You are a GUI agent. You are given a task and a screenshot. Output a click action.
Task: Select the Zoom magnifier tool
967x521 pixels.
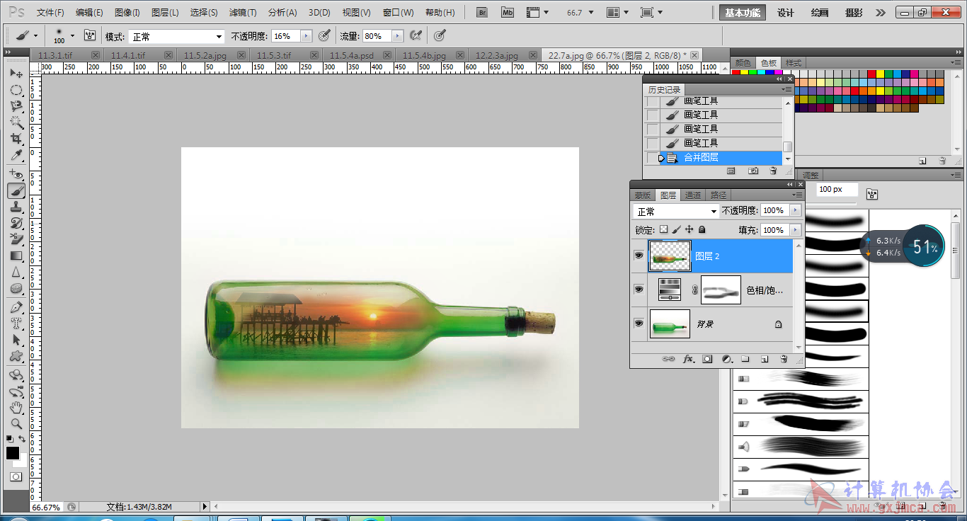tap(16, 424)
